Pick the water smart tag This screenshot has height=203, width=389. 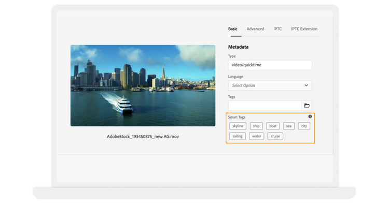tap(257, 136)
